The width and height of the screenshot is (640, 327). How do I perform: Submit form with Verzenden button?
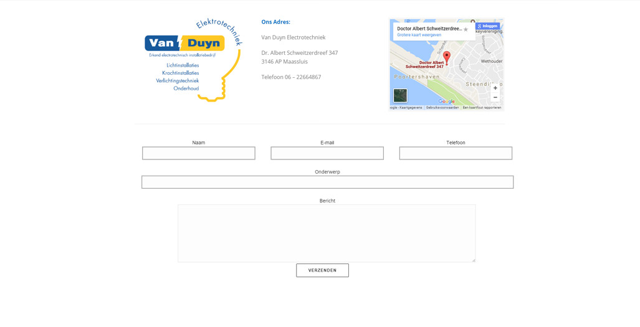coord(322,270)
